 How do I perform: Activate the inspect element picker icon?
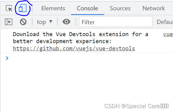[9, 8]
